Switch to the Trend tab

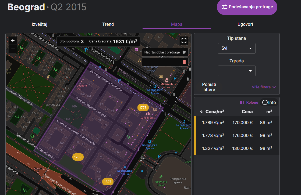click(x=108, y=24)
